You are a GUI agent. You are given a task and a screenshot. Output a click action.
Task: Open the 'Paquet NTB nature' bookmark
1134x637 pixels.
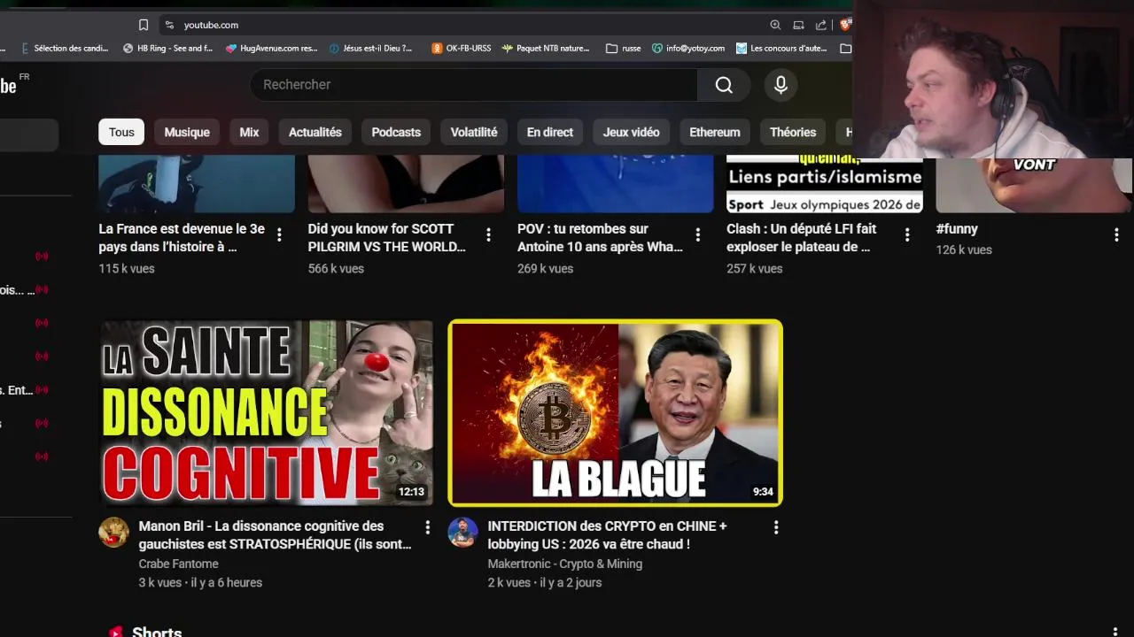coord(546,49)
